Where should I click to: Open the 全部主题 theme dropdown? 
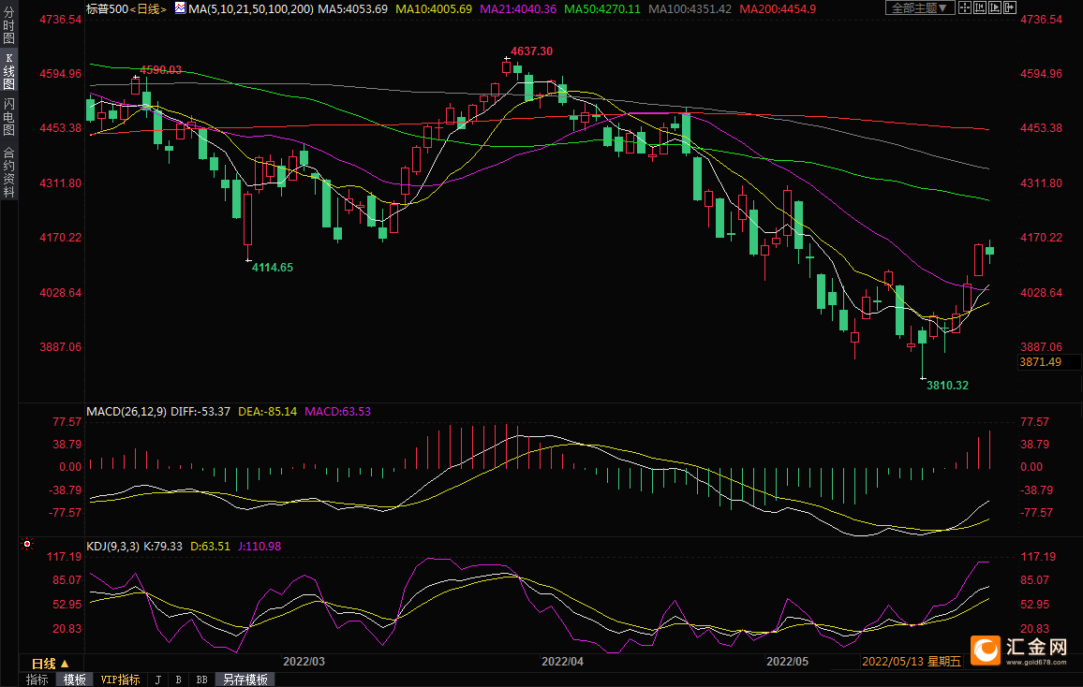point(920,8)
